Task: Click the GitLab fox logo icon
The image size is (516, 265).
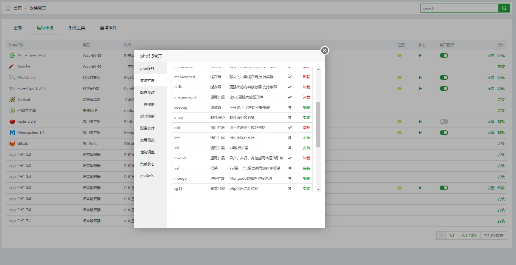Action: [12, 144]
